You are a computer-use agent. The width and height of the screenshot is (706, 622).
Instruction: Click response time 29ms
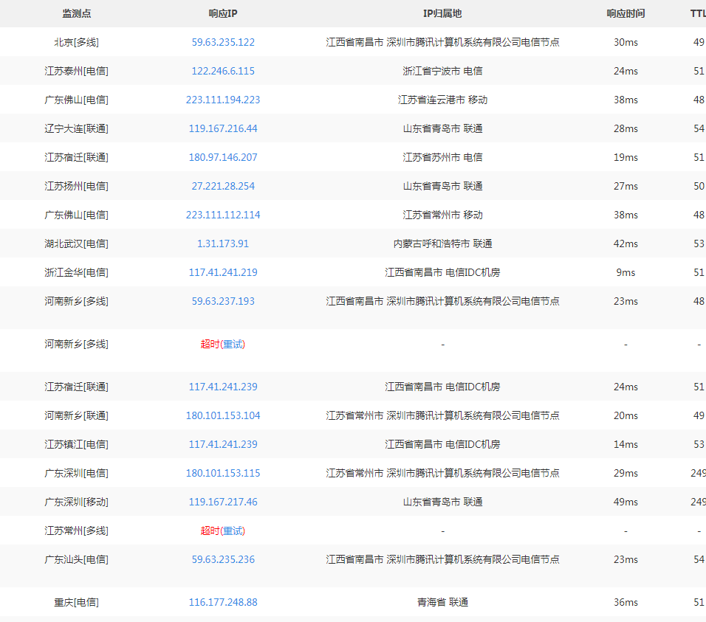tap(626, 473)
